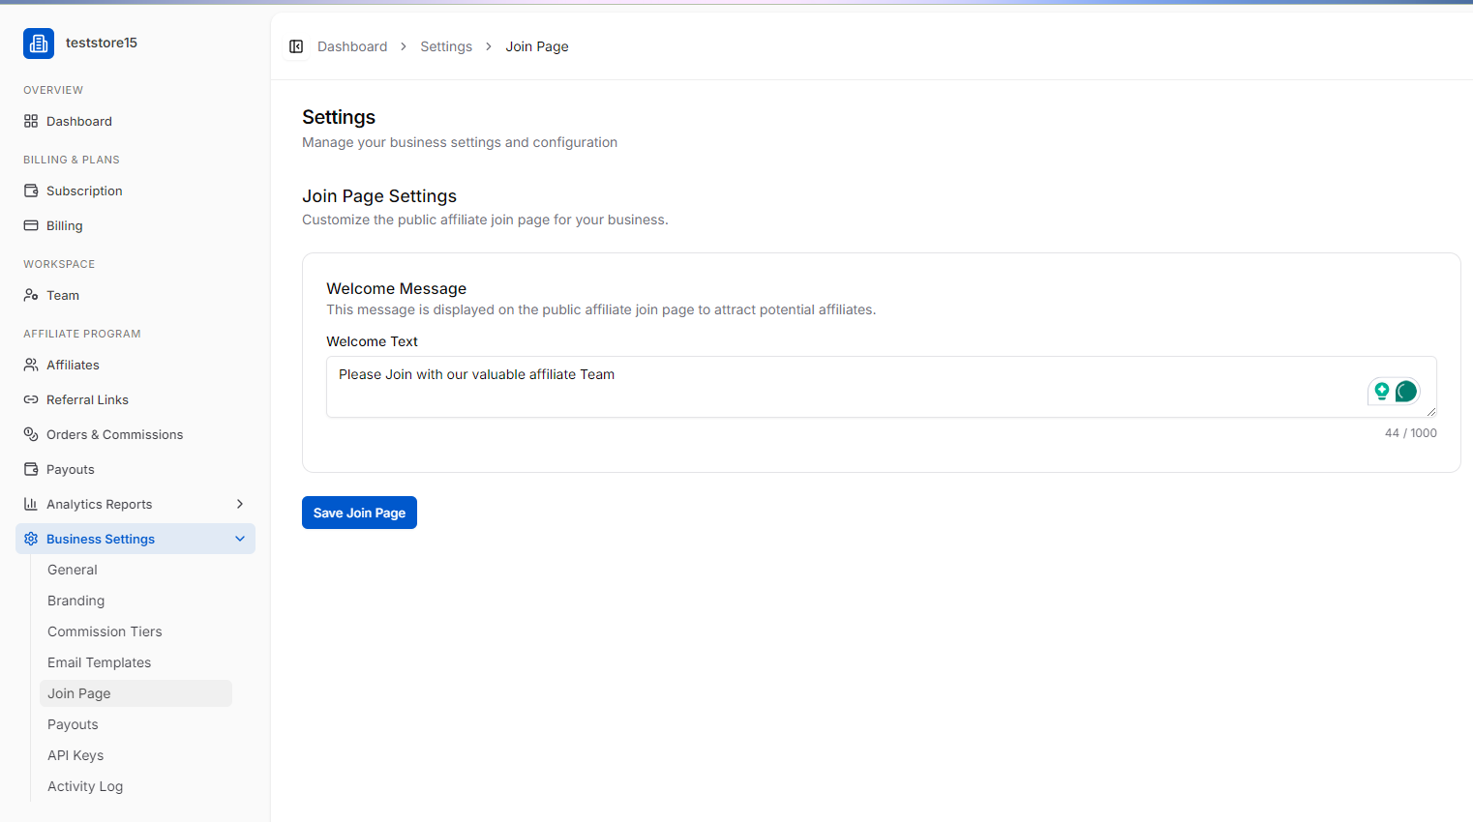The height and width of the screenshot is (822, 1473).
Task: Click the Welcome Text field label
Action: pyautogui.click(x=372, y=341)
